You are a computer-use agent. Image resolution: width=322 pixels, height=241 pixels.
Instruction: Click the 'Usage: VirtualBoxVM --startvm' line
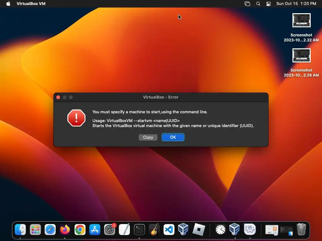click(x=136, y=120)
